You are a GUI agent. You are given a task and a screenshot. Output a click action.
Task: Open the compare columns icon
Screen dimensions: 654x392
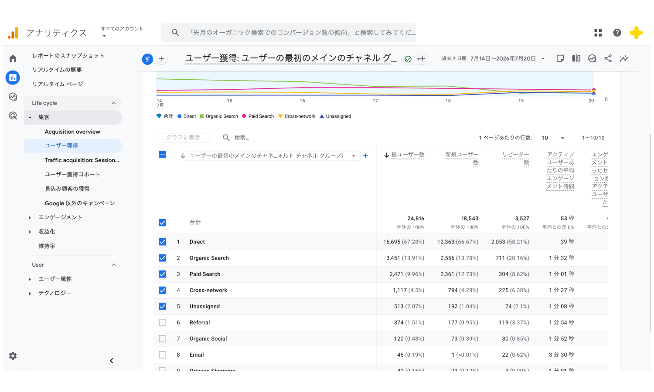[x=576, y=58]
